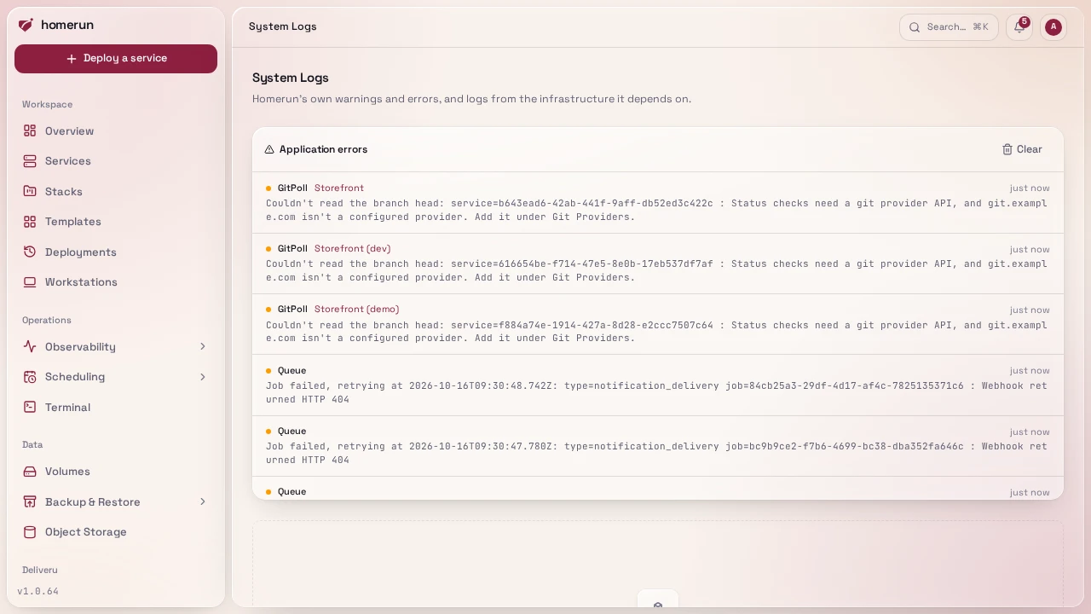Expand the Observability submenu chevron

pos(203,346)
